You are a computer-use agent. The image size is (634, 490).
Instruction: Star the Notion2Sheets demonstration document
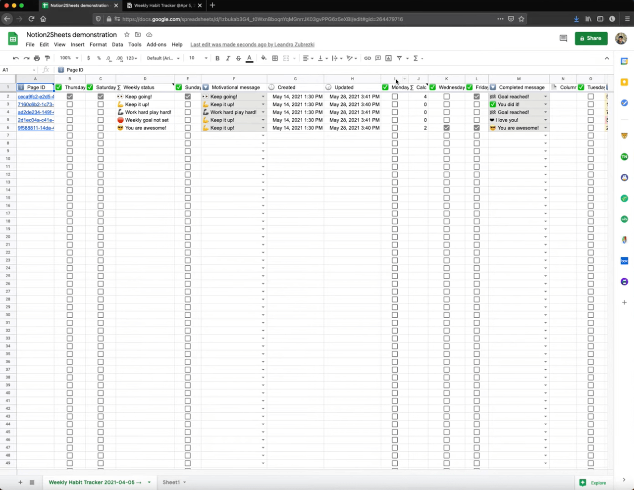click(x=127, y=35)
